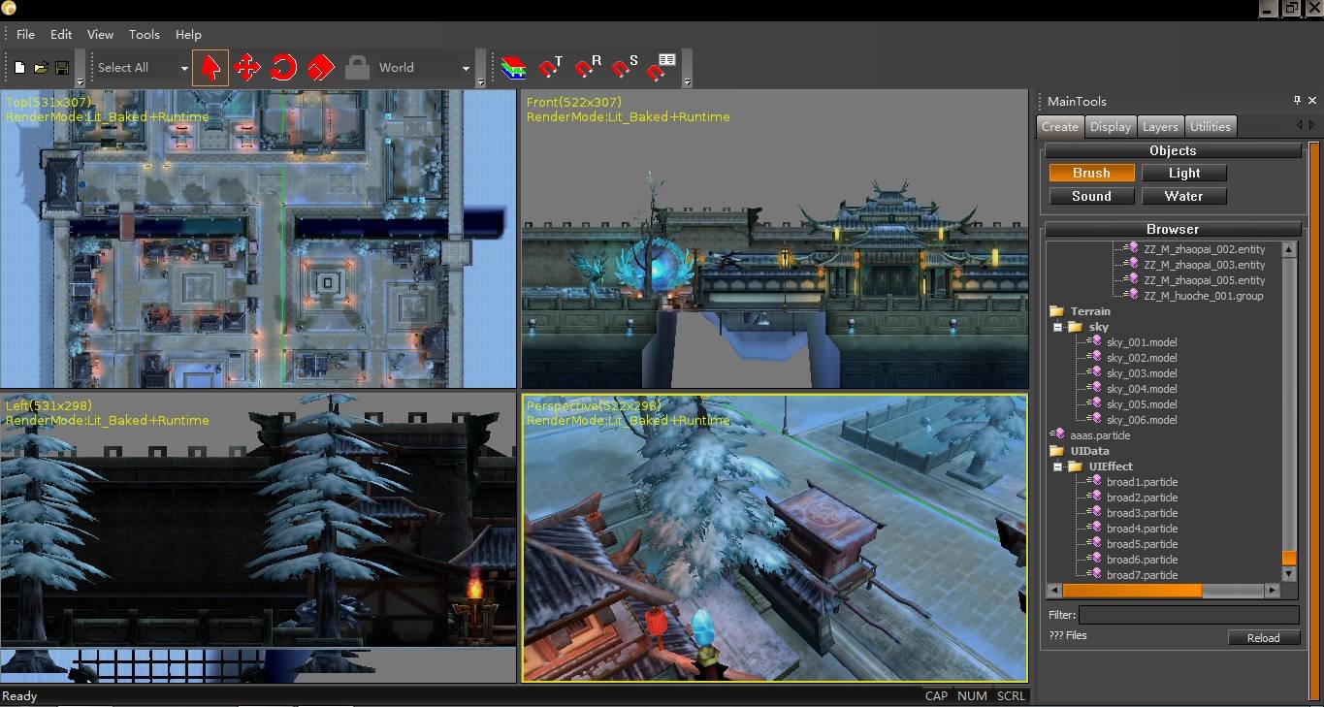
Task: Click the Reload button
Action: [x=1263, y=637]
